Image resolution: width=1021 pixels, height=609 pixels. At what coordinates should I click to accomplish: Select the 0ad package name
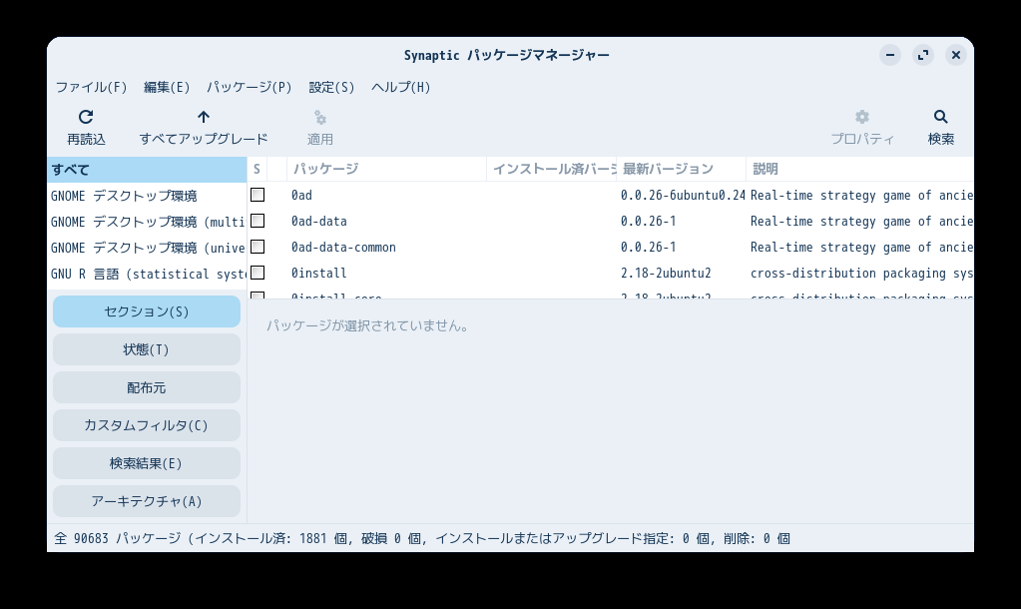(301, 195)
